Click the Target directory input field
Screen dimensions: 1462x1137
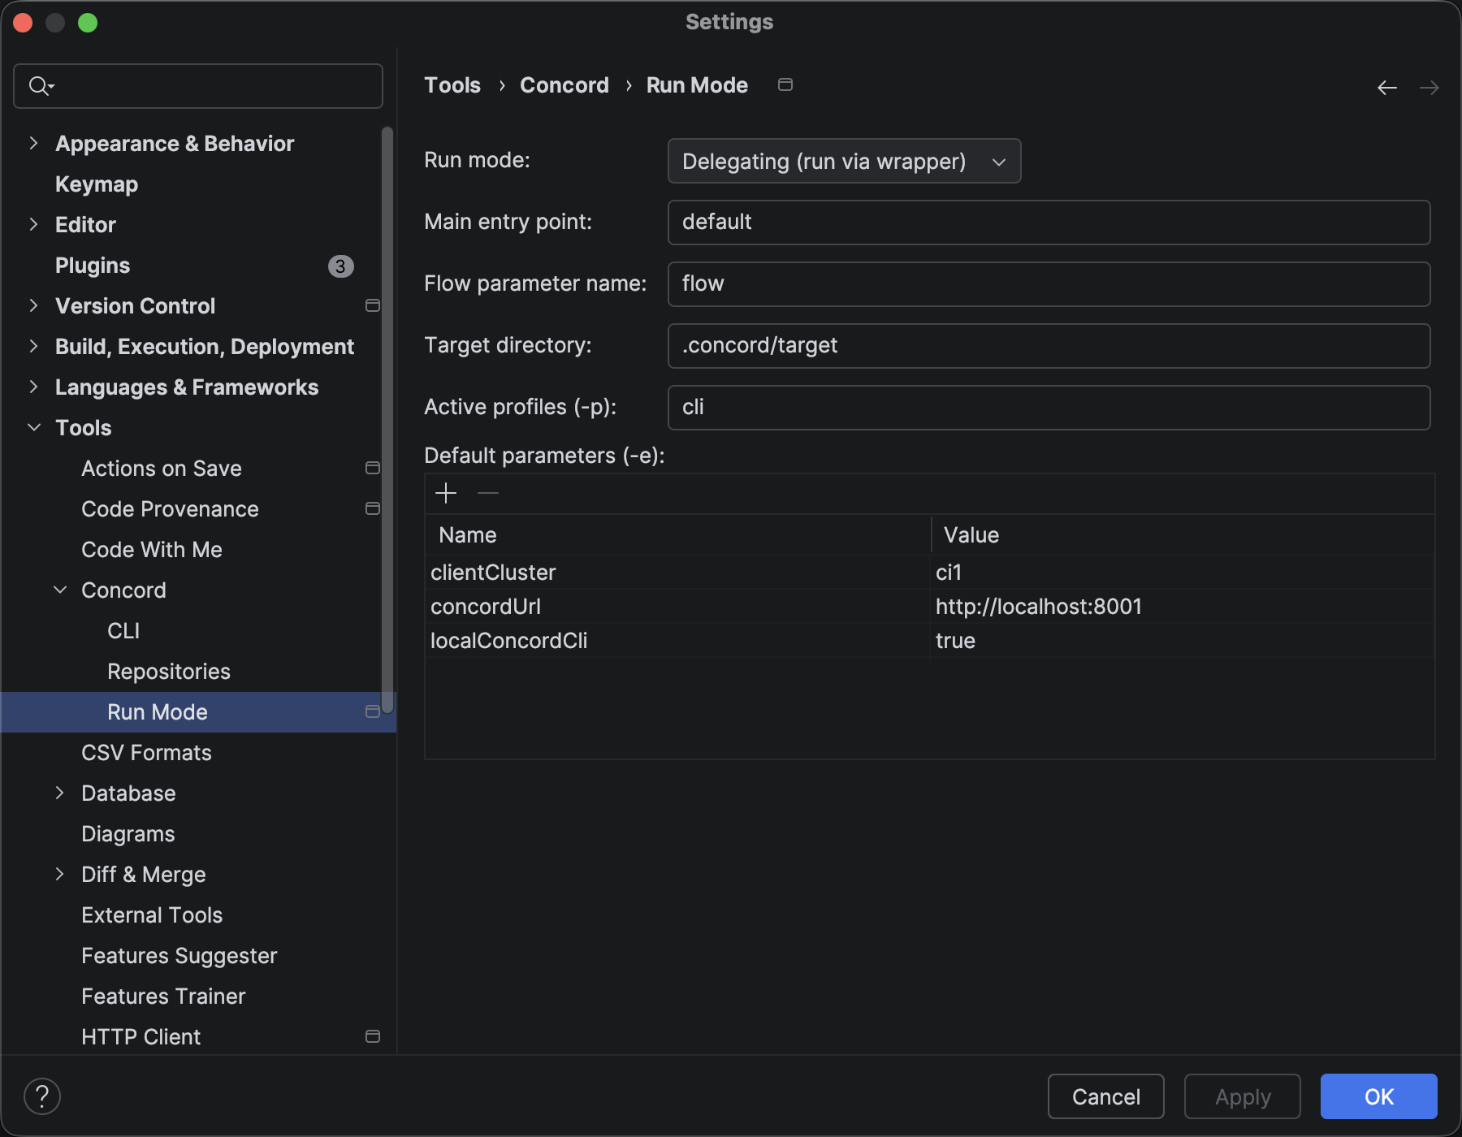[x=1049, y=346]
